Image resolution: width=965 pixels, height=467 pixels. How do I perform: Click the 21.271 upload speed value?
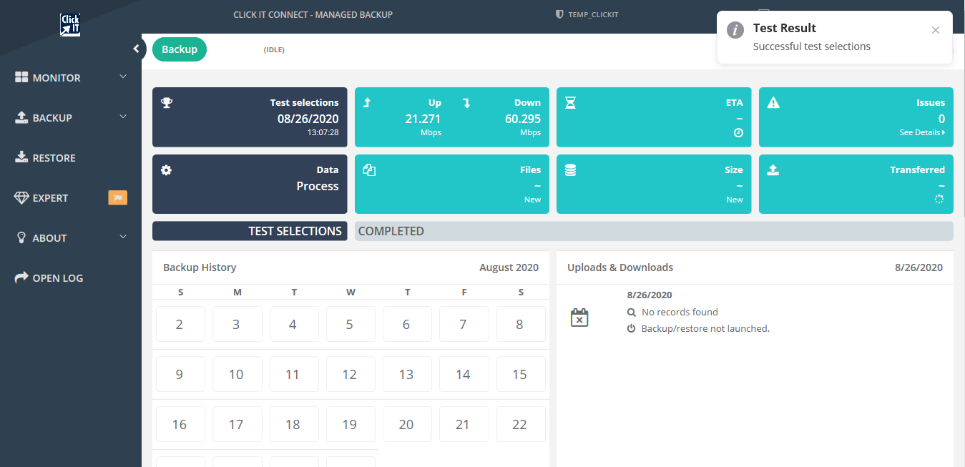(x=423, y=119)
